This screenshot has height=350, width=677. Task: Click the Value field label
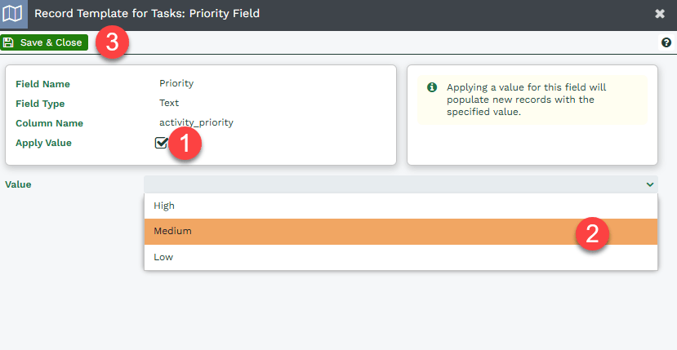[18, 184]
